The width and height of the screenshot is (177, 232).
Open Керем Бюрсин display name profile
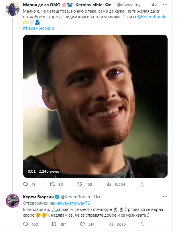click(x=38, y=197)
